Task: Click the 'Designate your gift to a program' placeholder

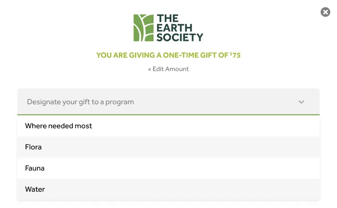Action: (x=80, y=102)
